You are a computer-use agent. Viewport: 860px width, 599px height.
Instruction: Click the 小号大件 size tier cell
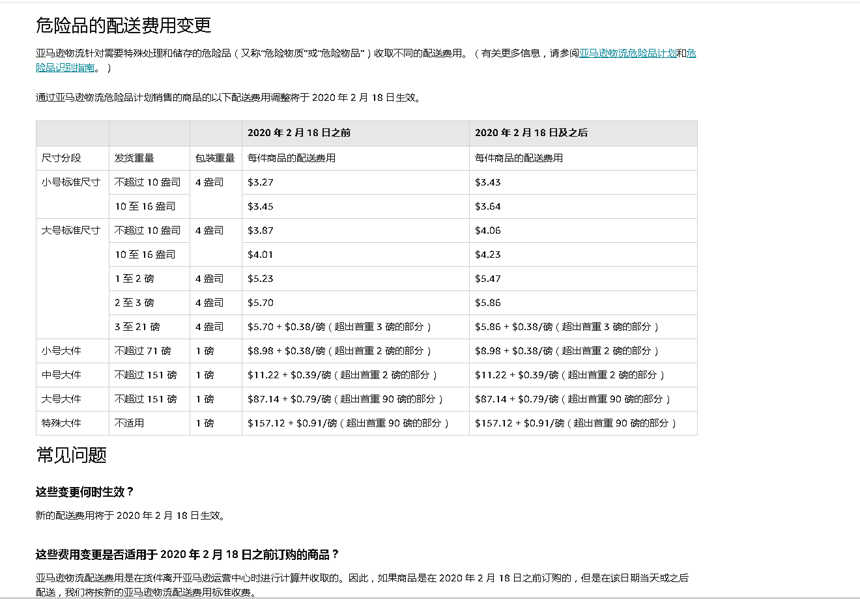click(72, 351)
